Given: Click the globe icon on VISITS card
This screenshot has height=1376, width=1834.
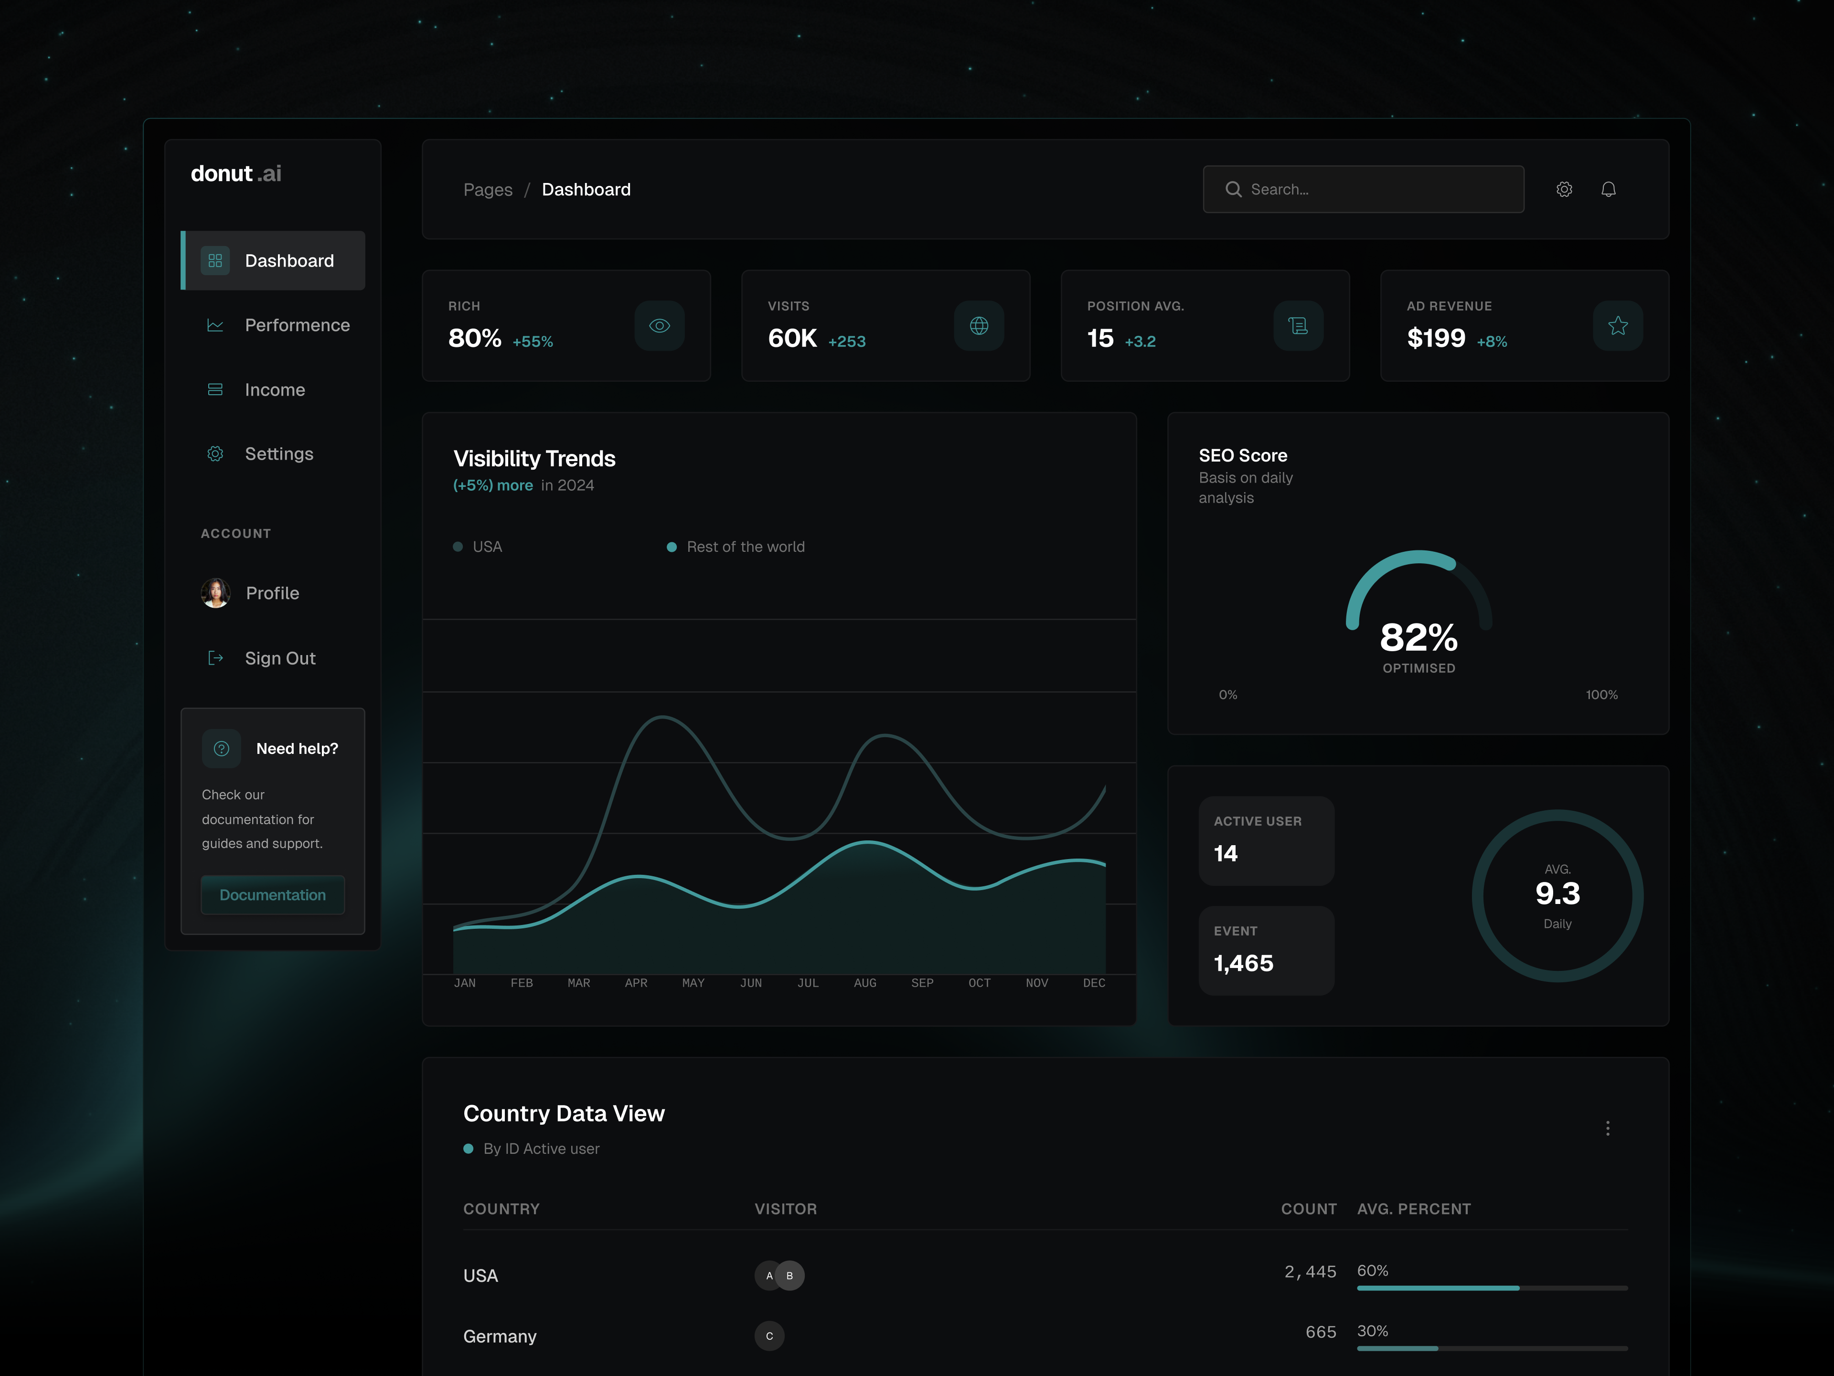Looking at the screenshot, I should pyautogui.click(x=979, y=326).
